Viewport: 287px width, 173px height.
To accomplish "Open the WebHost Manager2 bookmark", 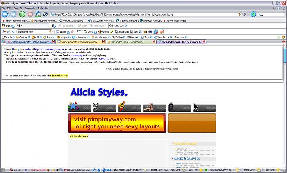I will 151,20.
